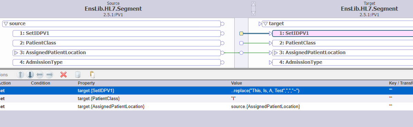Click the yellow SetIDPV1 connector square
The image size is (413, 127).
click(x=241, y=33)
